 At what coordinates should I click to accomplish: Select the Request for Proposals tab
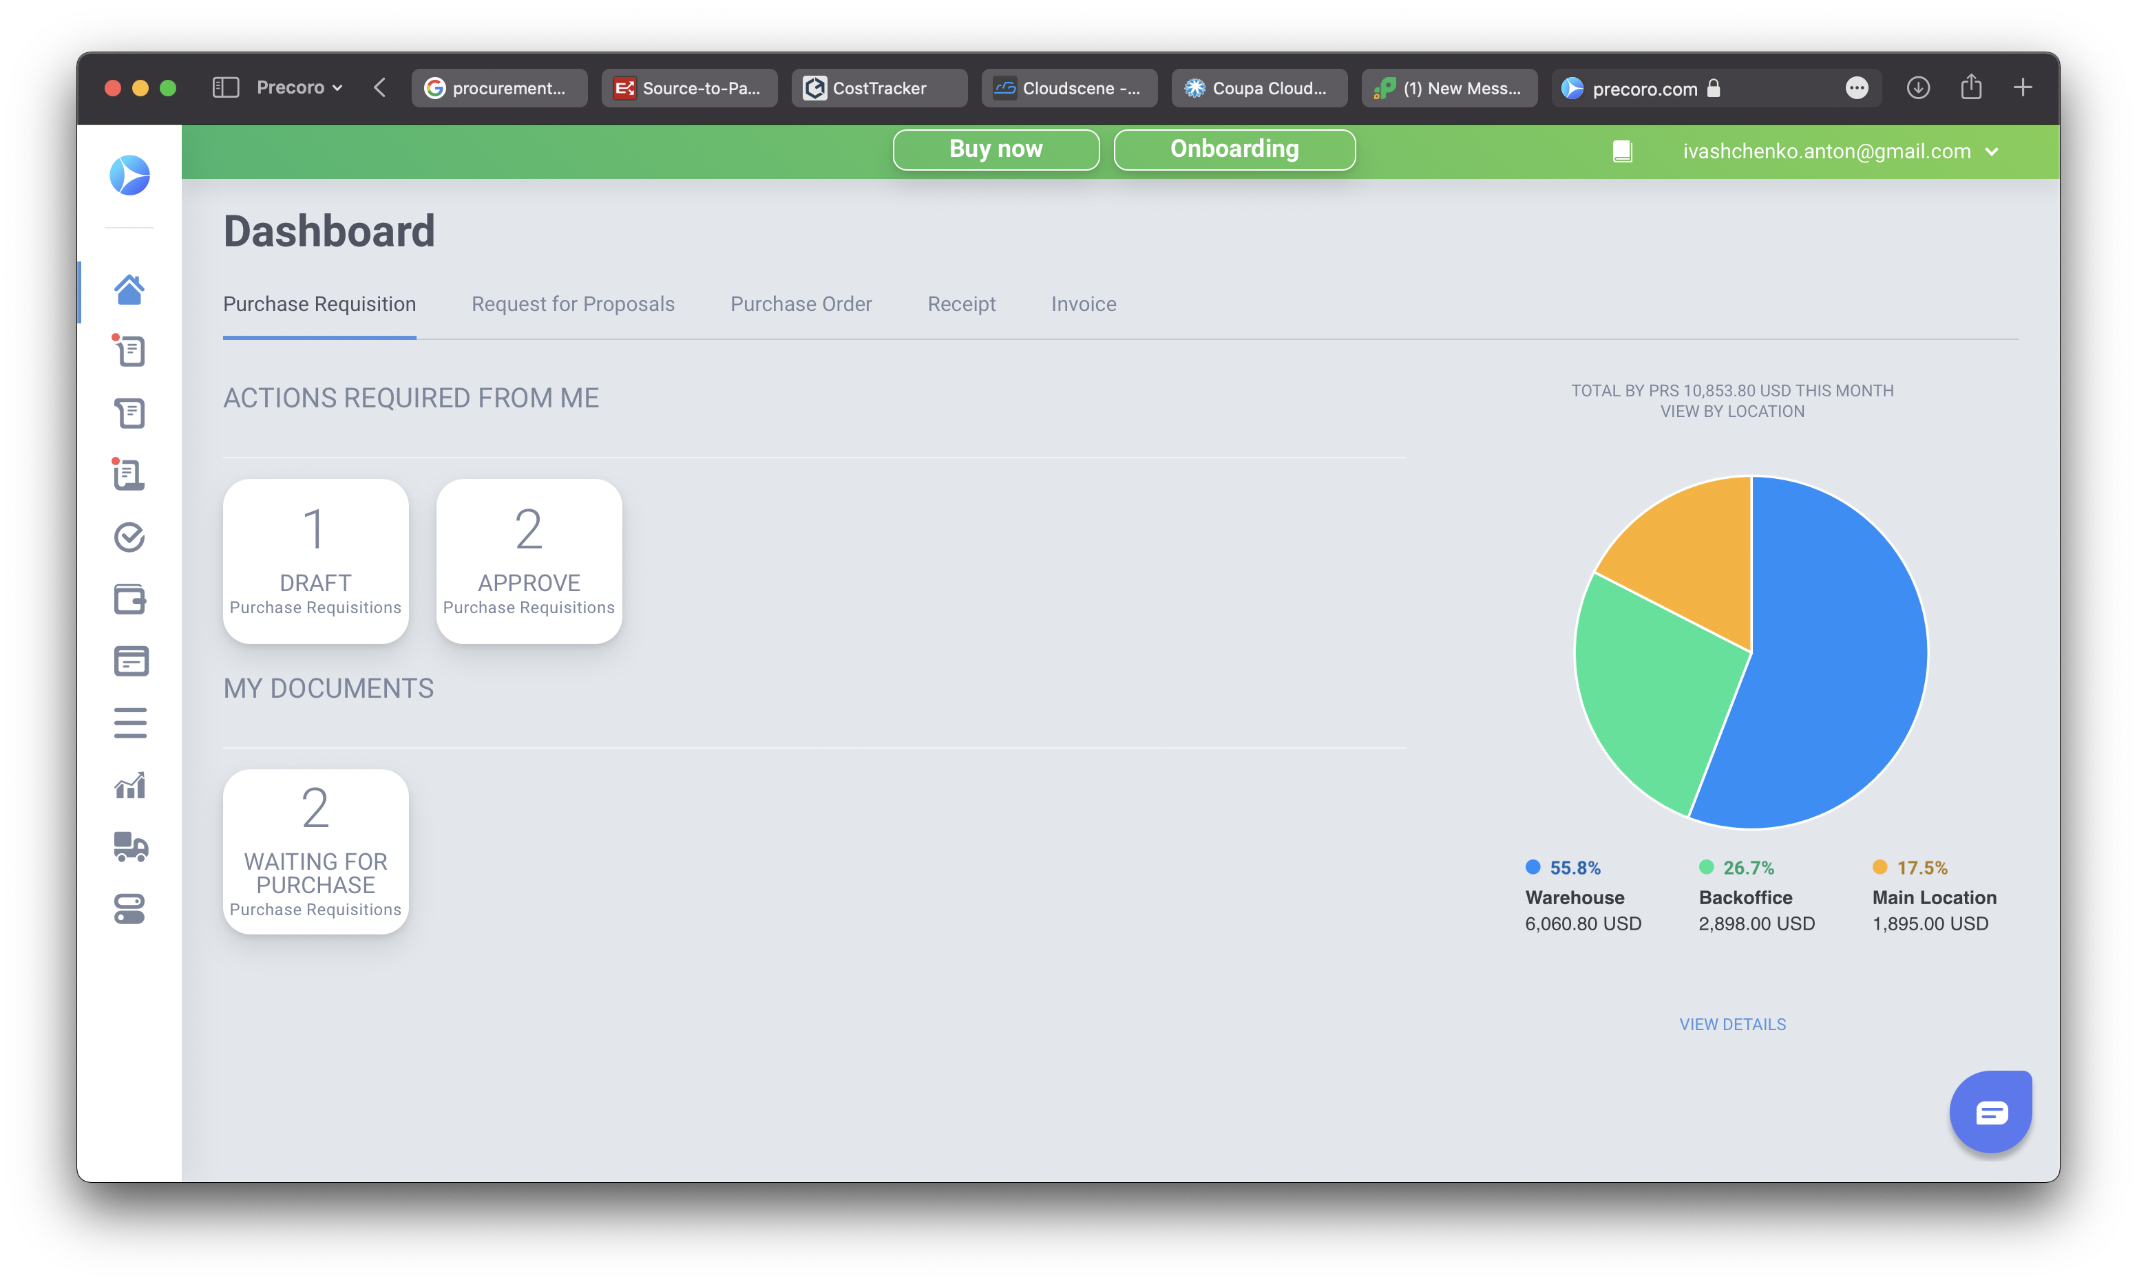572,305
